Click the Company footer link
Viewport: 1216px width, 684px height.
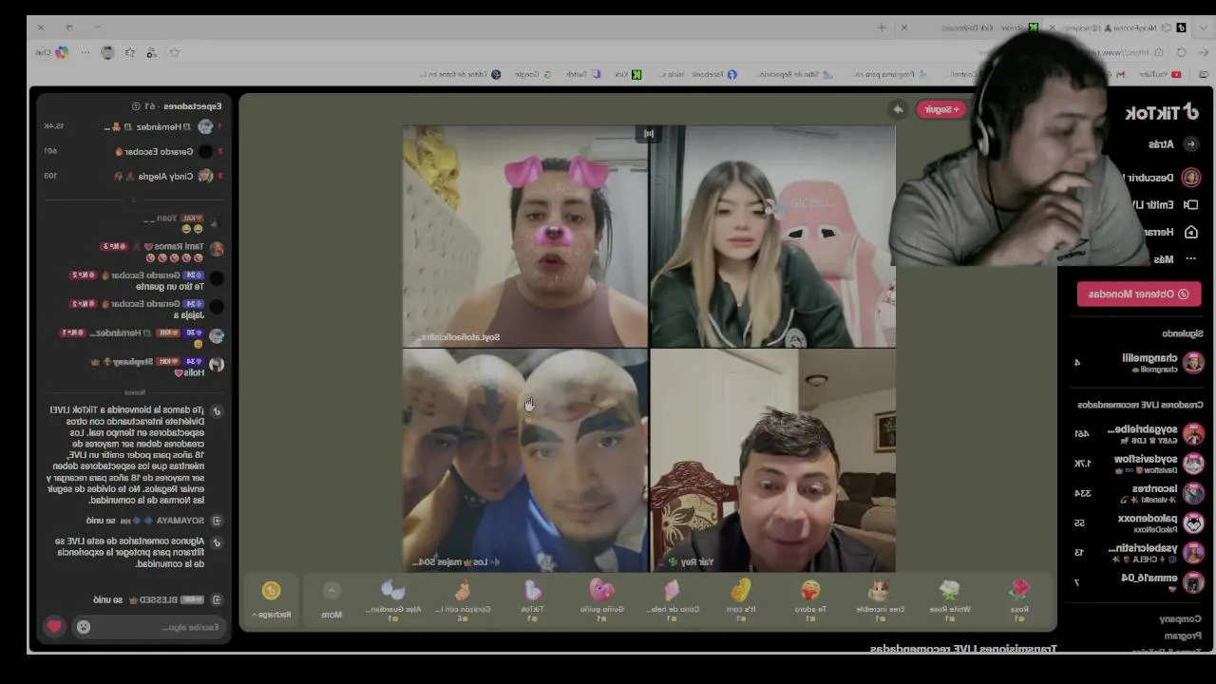click(1180, 618)
